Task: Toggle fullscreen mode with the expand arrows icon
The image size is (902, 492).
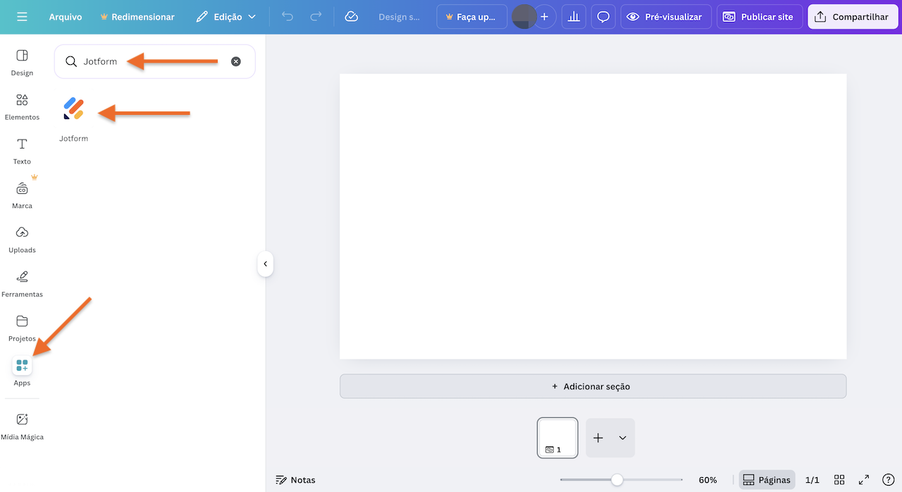Action: coord(864,479)
